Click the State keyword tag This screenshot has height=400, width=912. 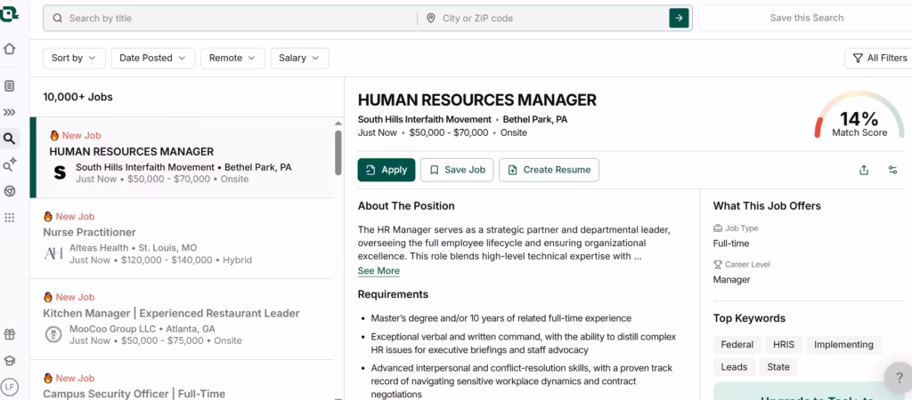778,367
